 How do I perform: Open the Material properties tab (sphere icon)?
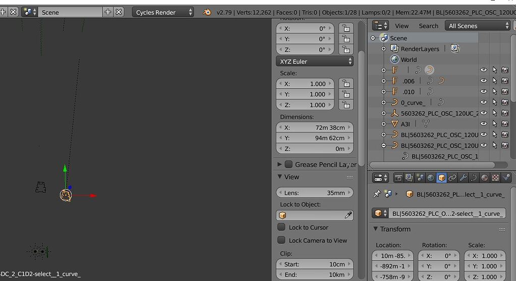tap(484, 178)
